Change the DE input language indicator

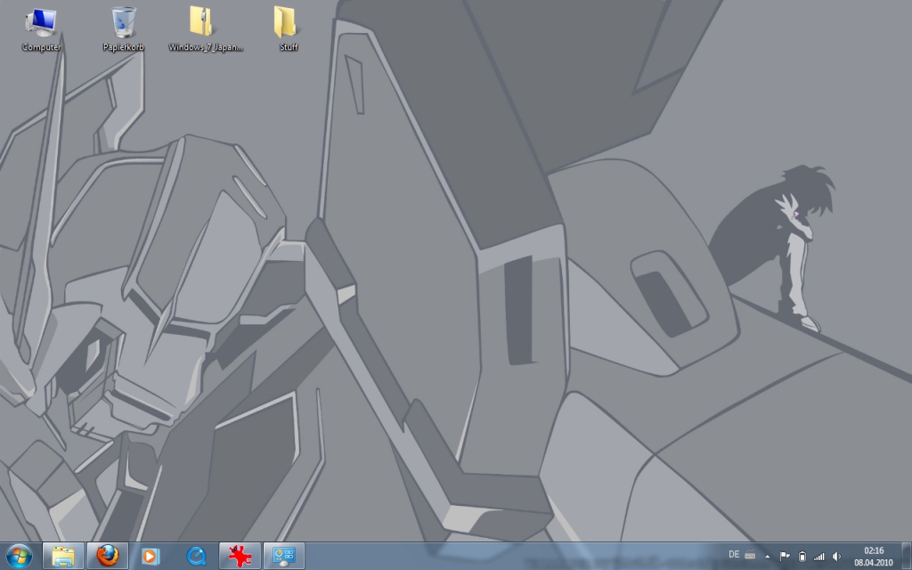734,555
